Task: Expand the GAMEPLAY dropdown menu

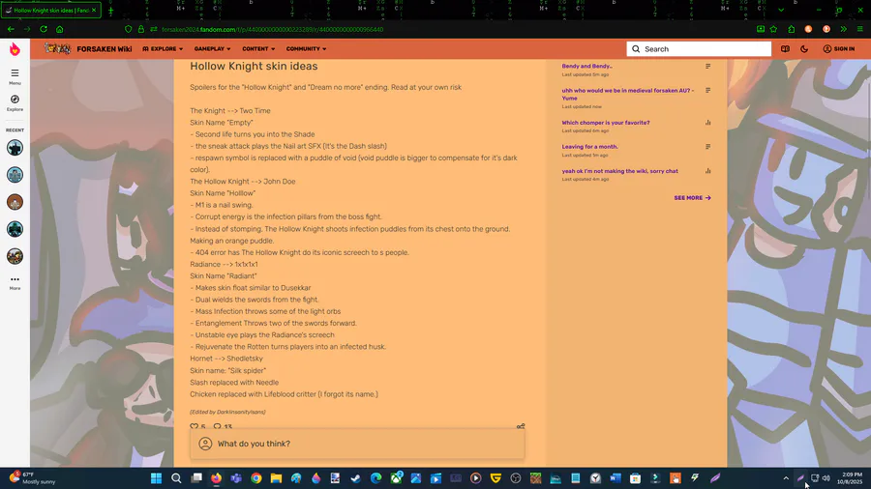Action: point(212,48)
